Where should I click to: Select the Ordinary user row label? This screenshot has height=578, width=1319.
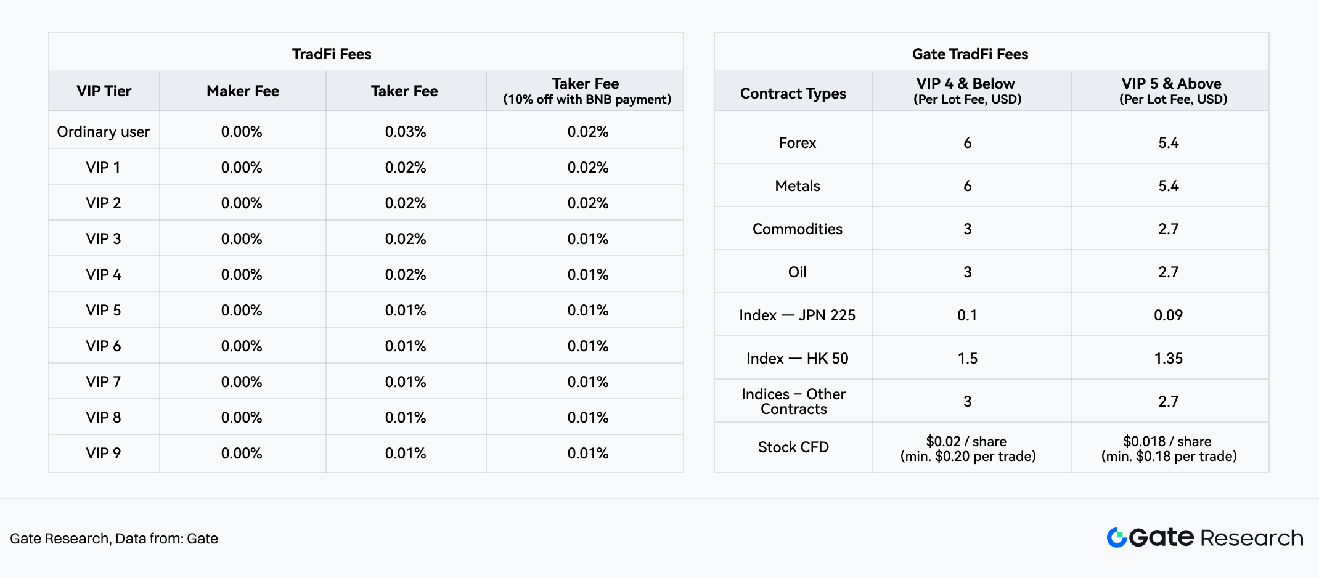coord(104,132)
